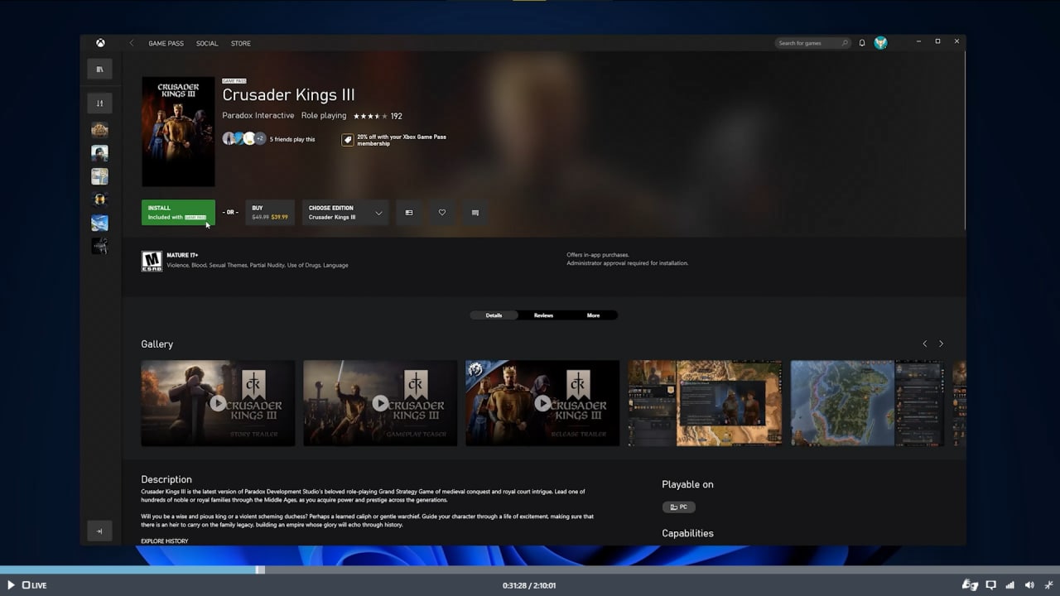Viewport: 1060px width, 596px height.
Task: Open the Flight Simulator icon in sidebar
Action: [99, 223]
